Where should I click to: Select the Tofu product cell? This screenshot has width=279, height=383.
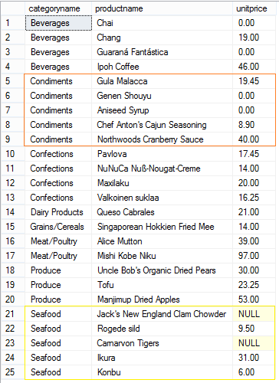point(162,285)
